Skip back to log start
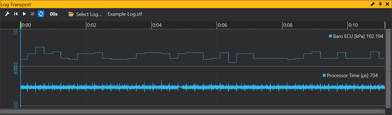This screenshot has height=115, width=392. pos(16,14)
